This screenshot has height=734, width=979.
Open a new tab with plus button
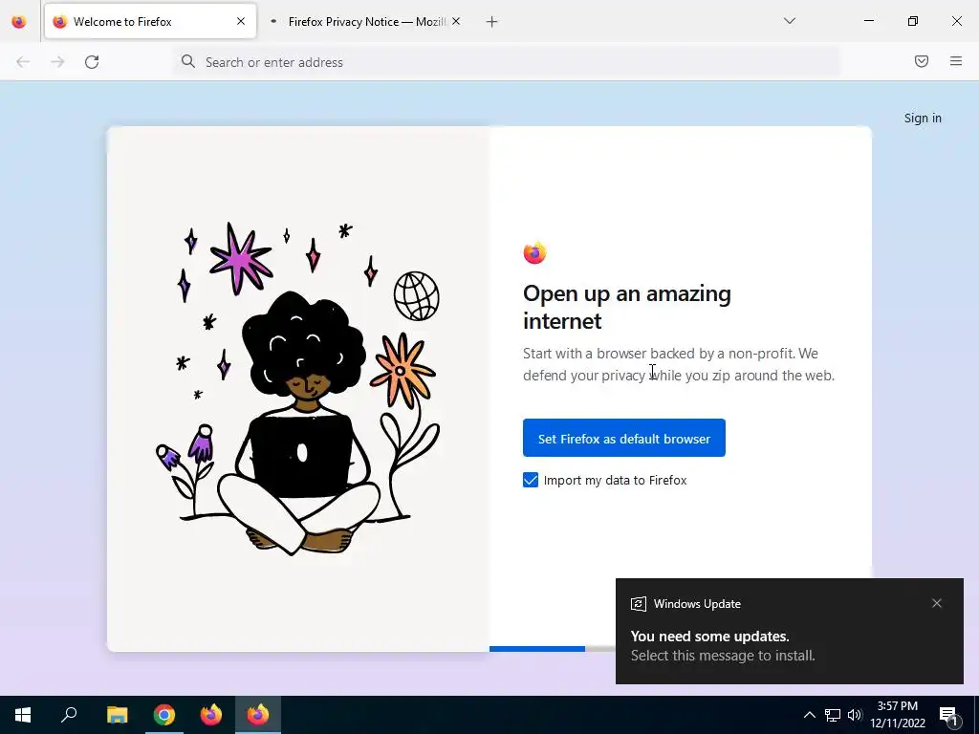[492, 22]
